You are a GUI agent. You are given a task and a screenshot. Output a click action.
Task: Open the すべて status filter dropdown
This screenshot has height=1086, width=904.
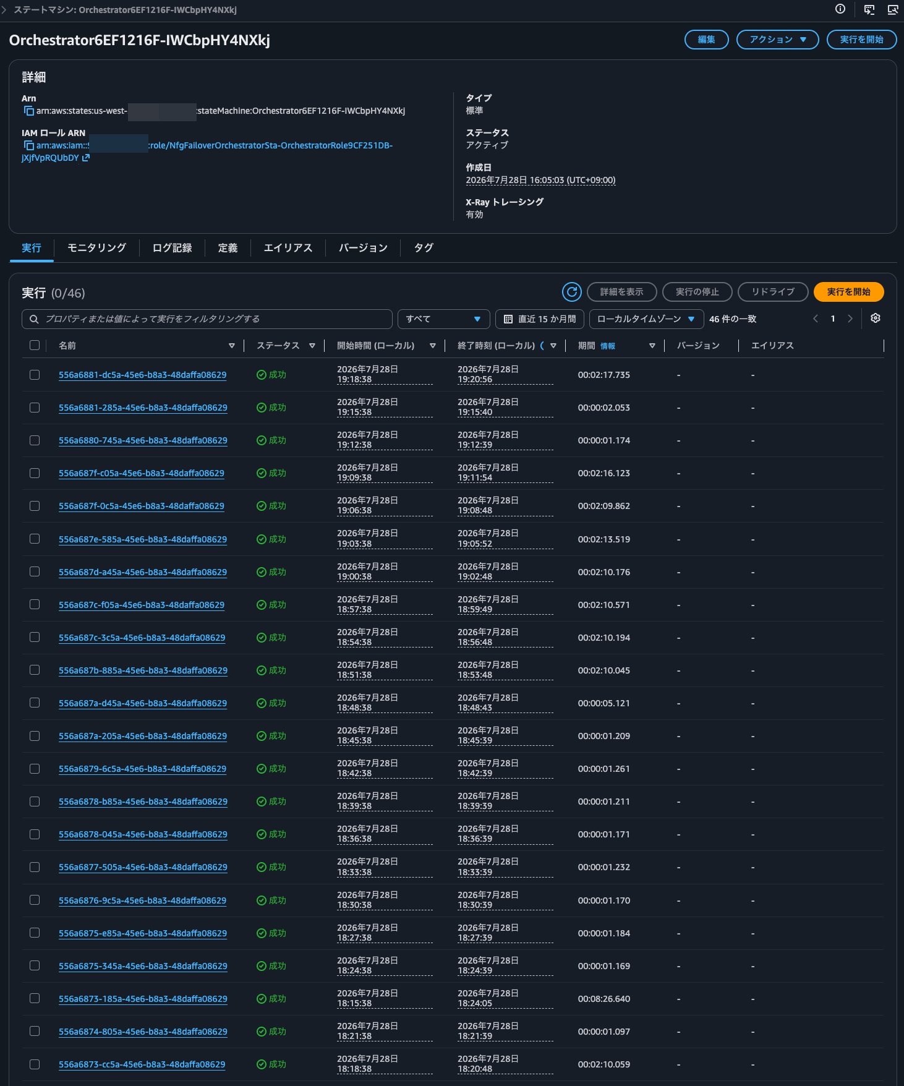pyautogui.click(x=443, y=319)
